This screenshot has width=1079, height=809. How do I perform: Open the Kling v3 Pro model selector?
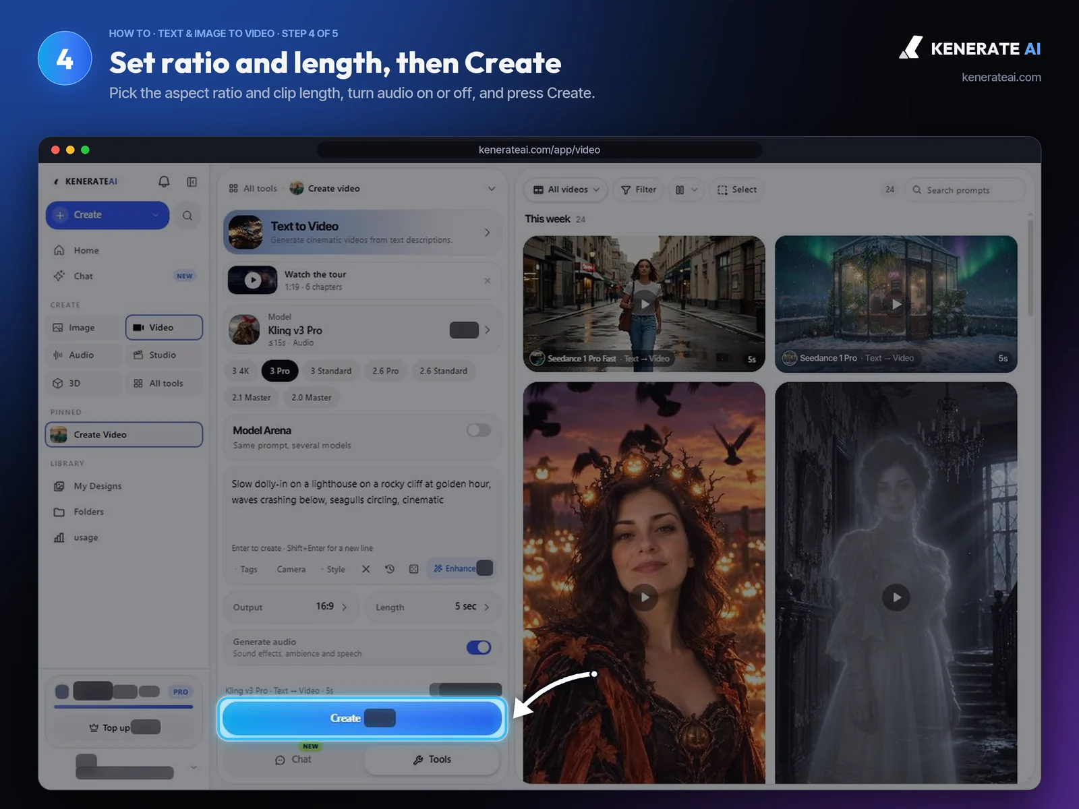click(362, 330)
